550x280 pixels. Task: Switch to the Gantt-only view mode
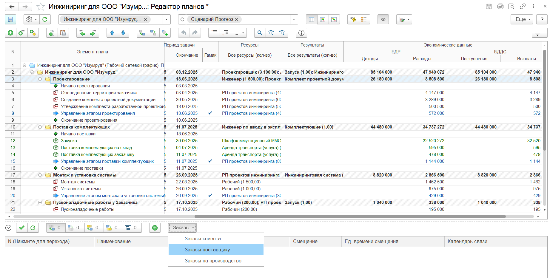334,19
